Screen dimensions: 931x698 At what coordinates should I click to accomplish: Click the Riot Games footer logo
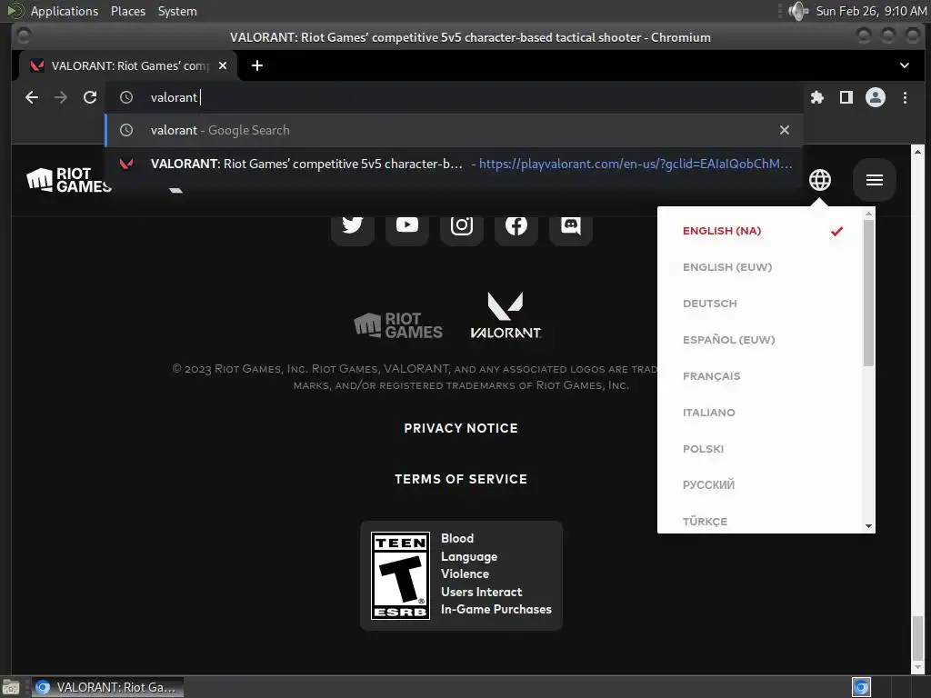click(x=398, y=326)
